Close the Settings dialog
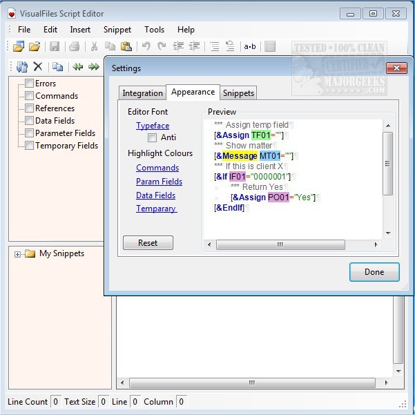 click(396, 68)
